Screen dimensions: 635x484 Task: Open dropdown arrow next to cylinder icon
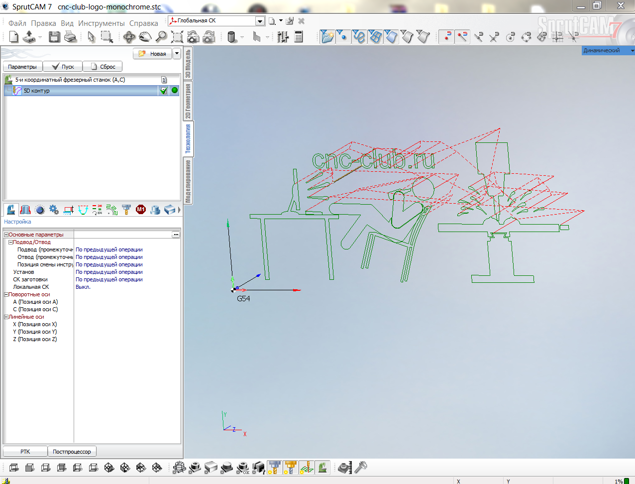(x=242, y=37)
